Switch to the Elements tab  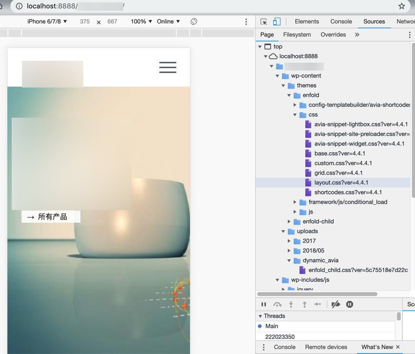coord(307,21)
